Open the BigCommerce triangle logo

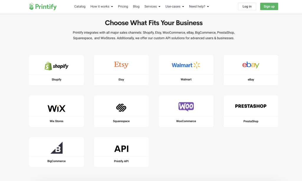(57, 148)
